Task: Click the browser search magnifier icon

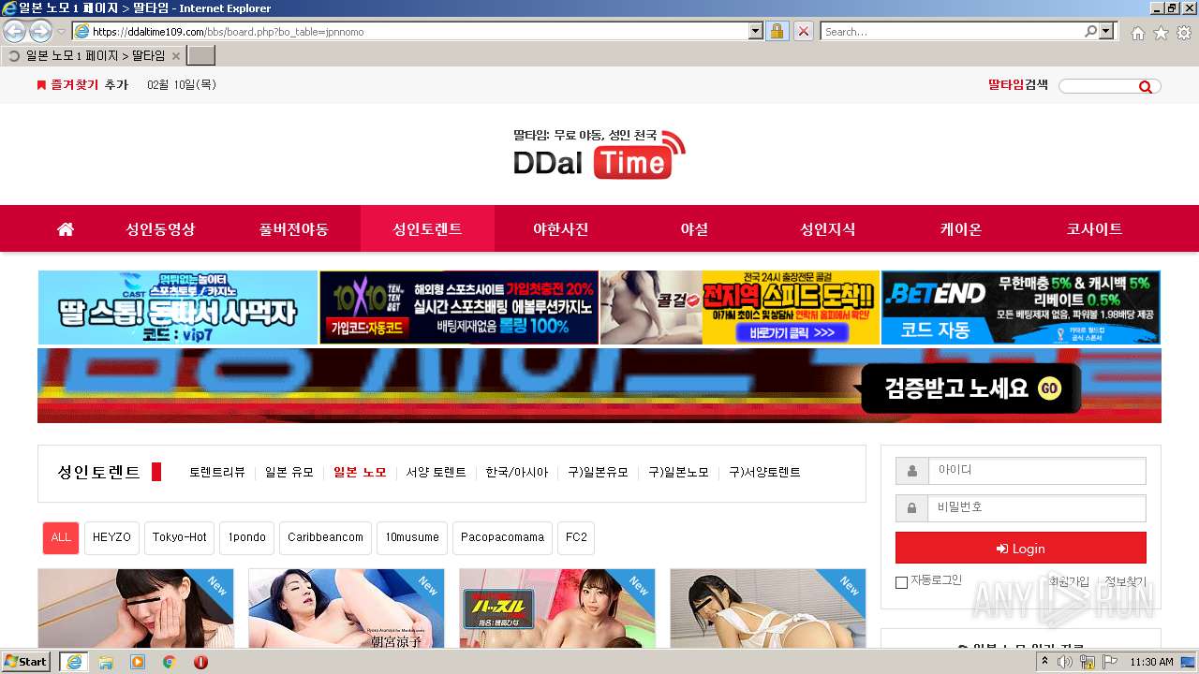Action: click(1090, 31)
